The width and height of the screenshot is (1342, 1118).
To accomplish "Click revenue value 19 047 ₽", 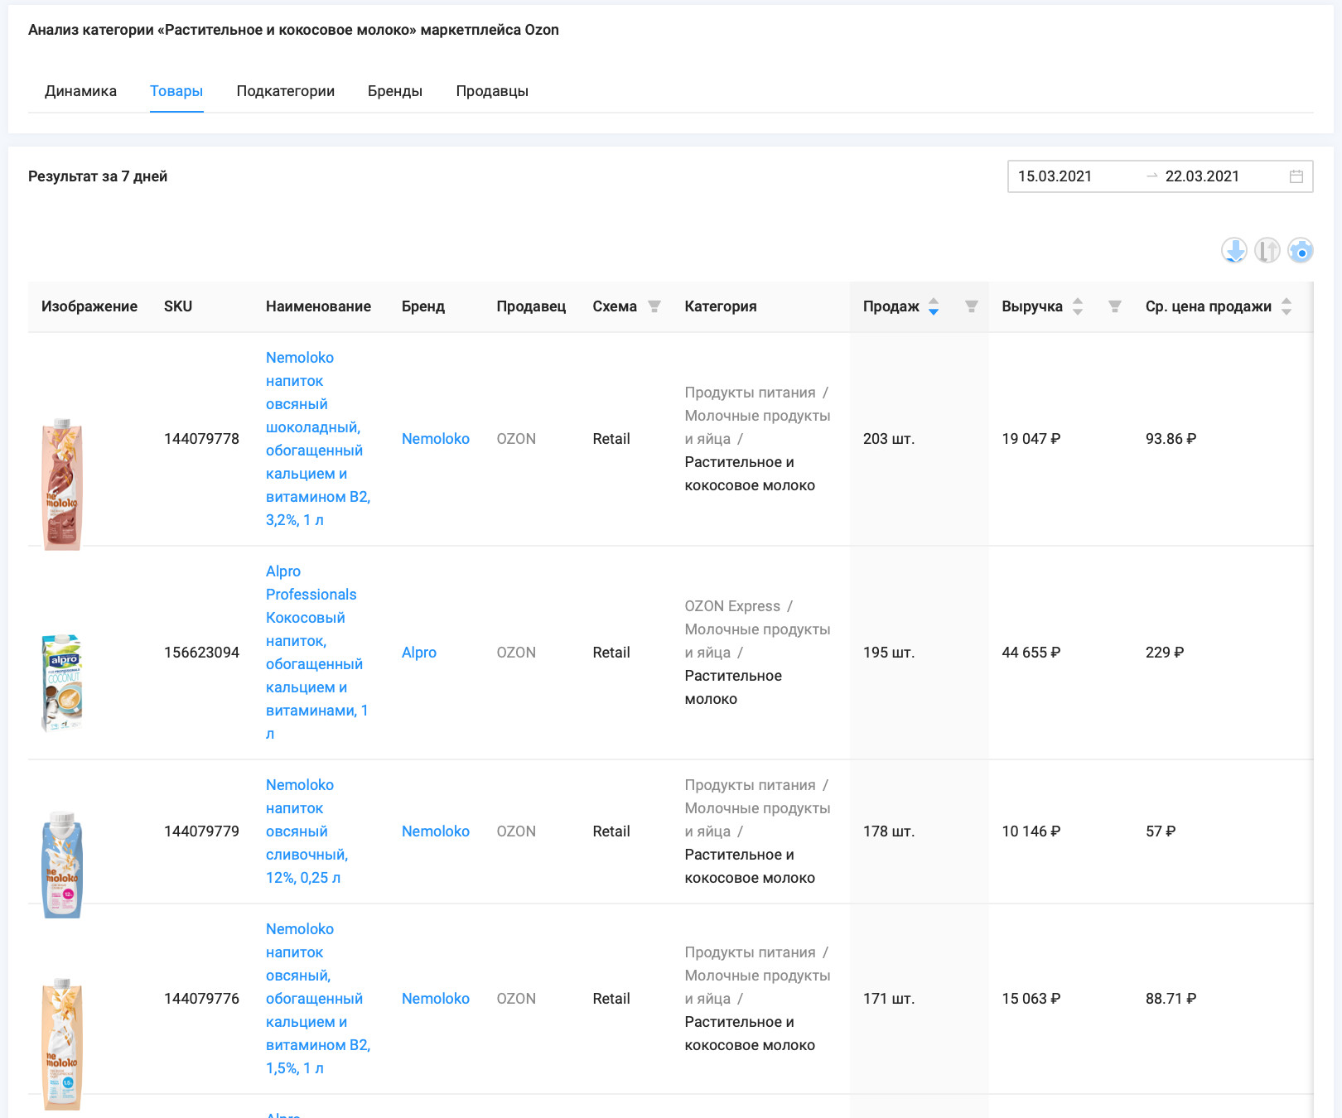I will (x=1031, y=439).
